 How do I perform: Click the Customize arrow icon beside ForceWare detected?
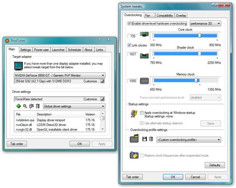(x=103, y=99)
